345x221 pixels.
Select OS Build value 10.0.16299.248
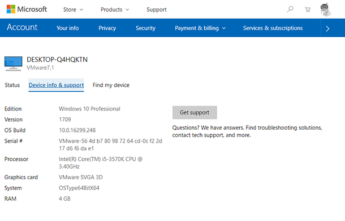pyautogui.click(x=77, y=130)
